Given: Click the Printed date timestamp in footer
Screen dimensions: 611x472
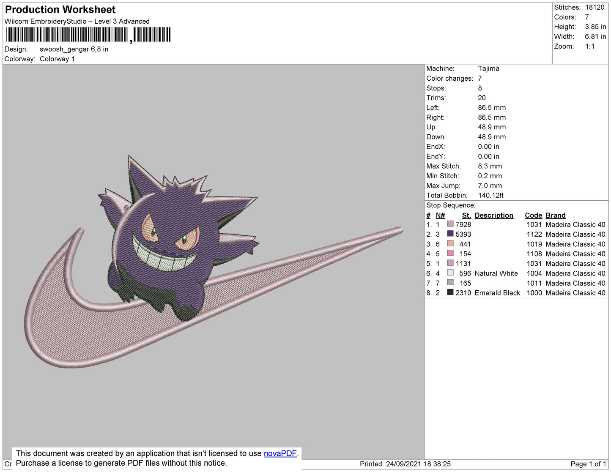Looking at the screenshot, I should pos(405,464).
